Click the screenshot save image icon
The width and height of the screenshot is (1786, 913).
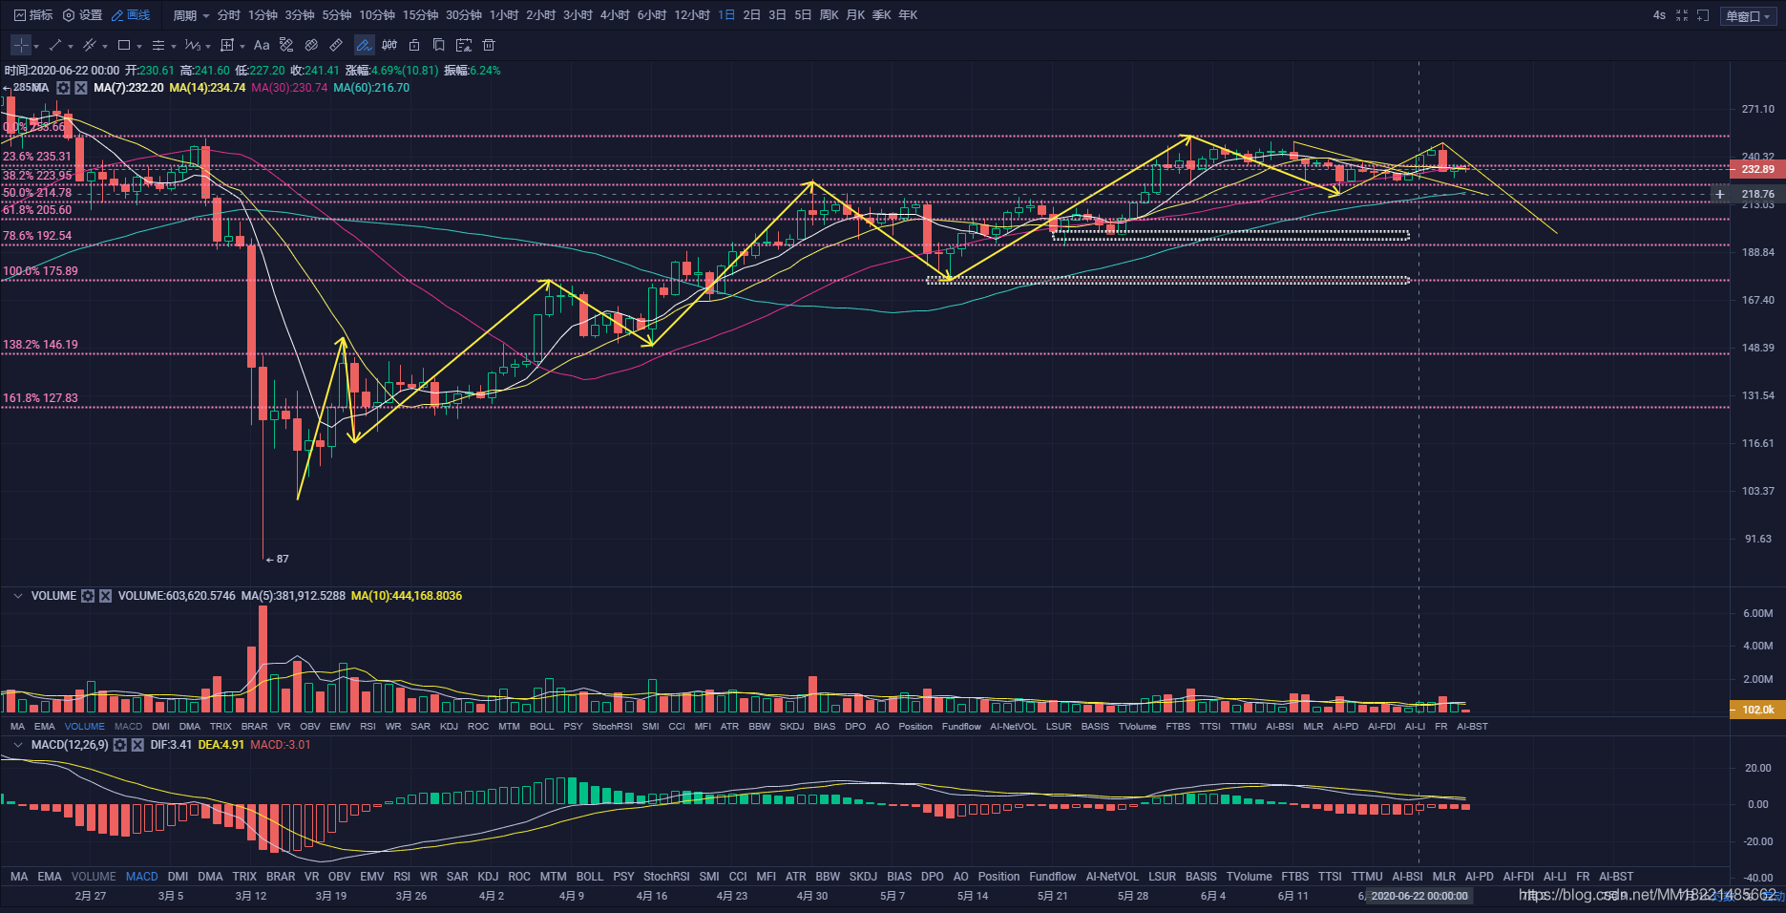coord(464,45)
